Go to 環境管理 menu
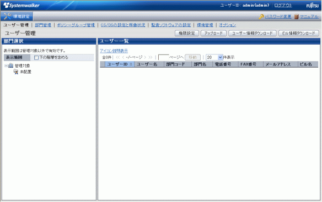322x202 pixels. [x=205, y=25]
